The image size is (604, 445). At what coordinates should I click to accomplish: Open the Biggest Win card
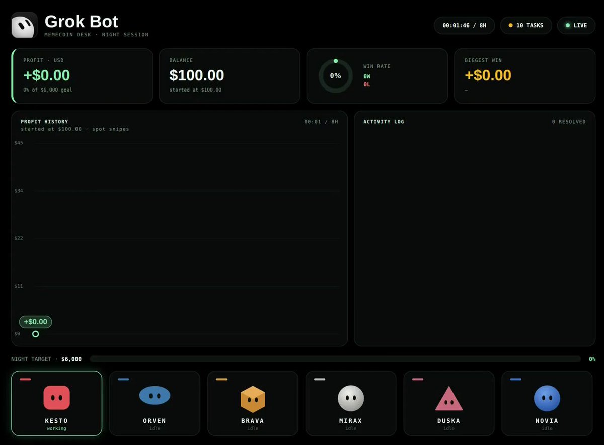[x=525, y=76]
